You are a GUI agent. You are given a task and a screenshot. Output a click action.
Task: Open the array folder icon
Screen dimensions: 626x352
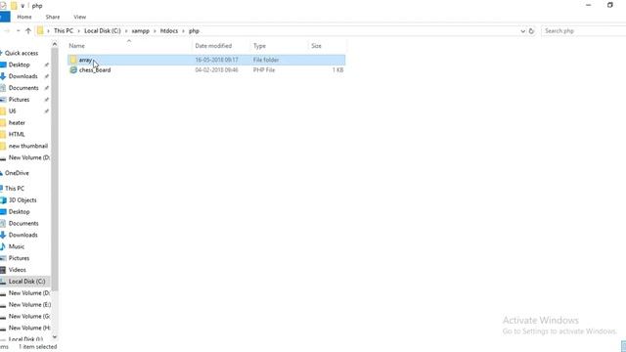click(x=73, y=60)
